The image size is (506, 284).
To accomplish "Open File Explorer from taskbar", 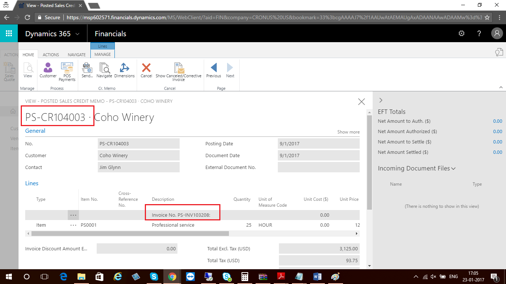I will 81,276.
